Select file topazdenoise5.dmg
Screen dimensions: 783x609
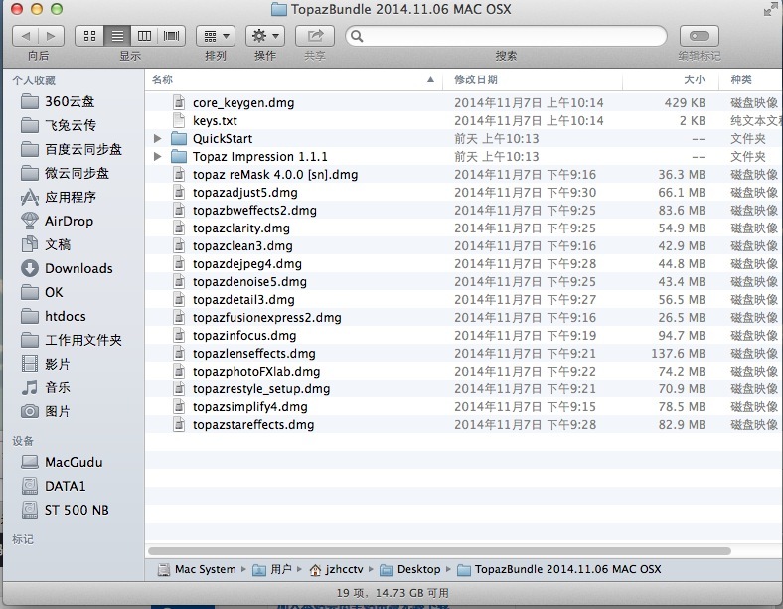pyautogui.click(x=464, y=282)
